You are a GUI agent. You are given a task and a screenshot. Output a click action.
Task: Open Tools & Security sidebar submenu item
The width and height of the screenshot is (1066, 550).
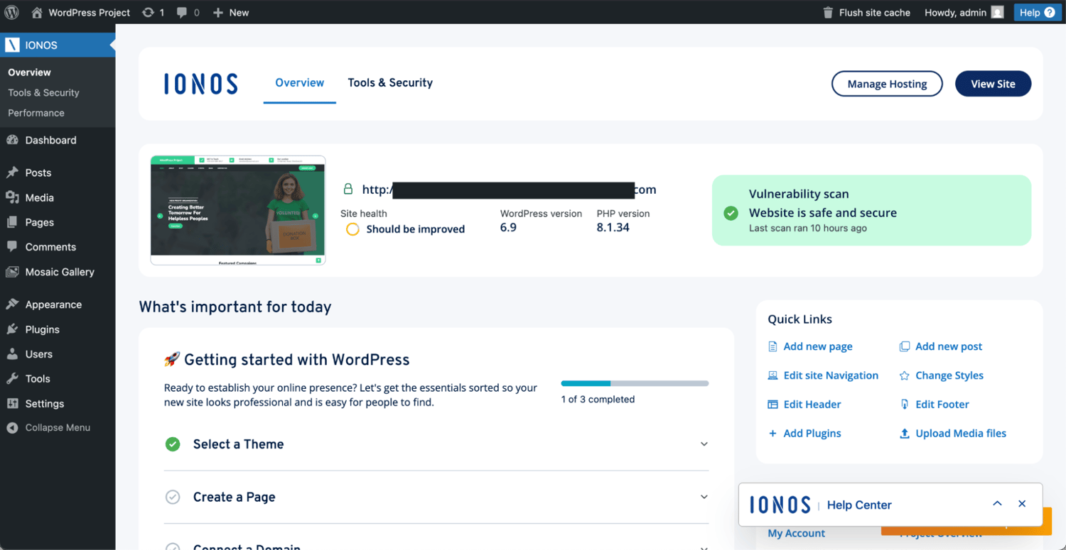point(43,92)
